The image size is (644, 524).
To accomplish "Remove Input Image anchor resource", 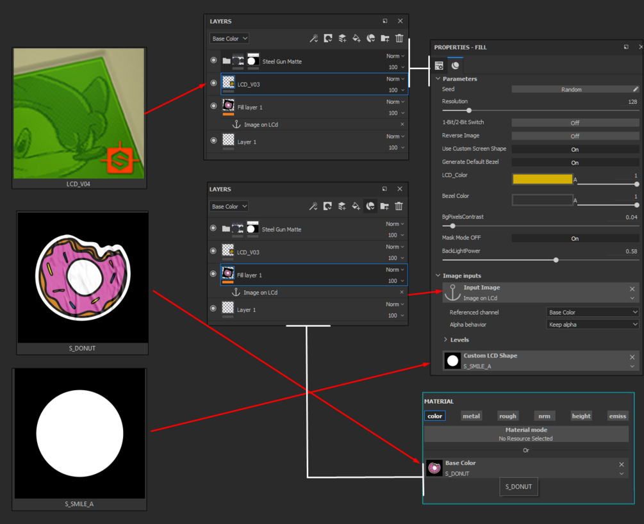I will coord(632,289).
